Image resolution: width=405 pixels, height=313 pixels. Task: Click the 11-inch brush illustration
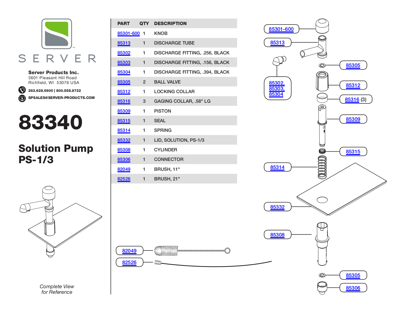(x=192, y=251)
